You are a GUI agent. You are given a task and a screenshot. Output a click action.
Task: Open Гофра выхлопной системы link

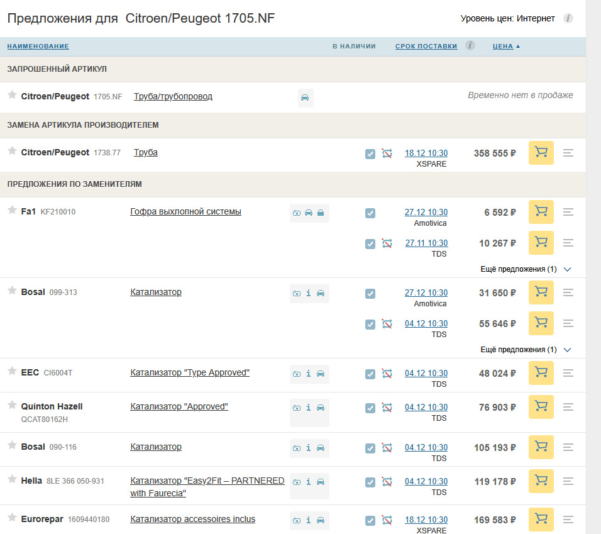185,211
